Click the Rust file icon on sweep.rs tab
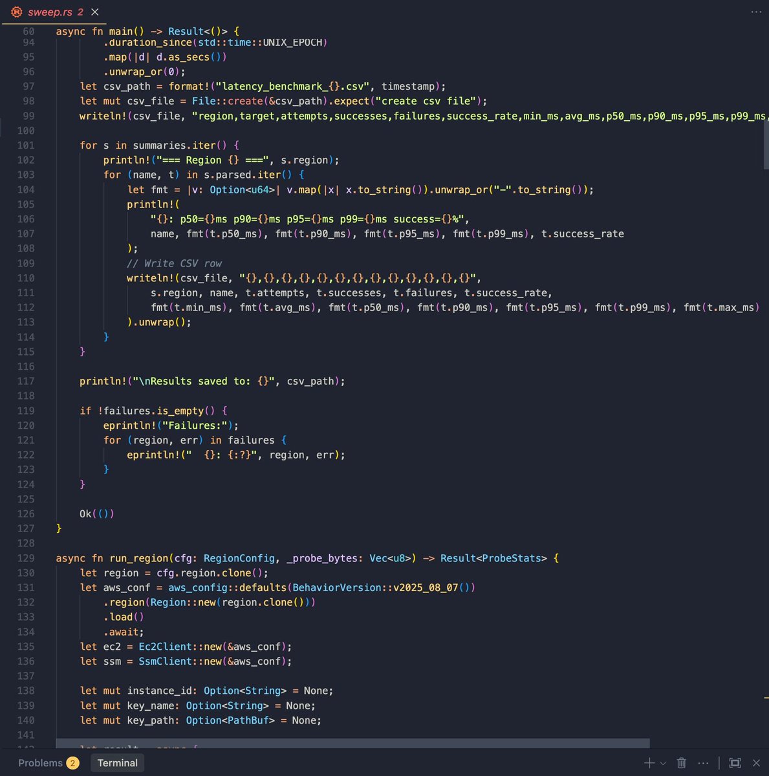This screenshot has width=769, height=776. (16, 12)
